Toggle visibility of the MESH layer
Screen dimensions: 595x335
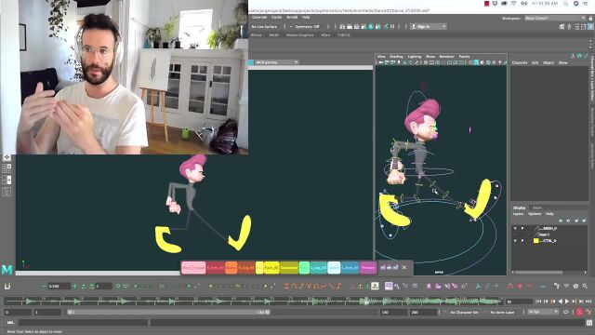515,228
